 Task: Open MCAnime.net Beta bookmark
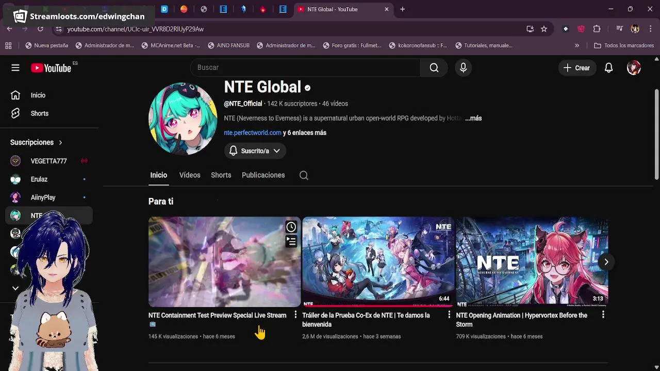coord(171,45)
